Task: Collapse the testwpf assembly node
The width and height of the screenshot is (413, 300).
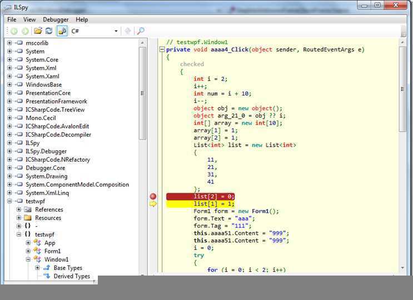Action: point(9,201)
